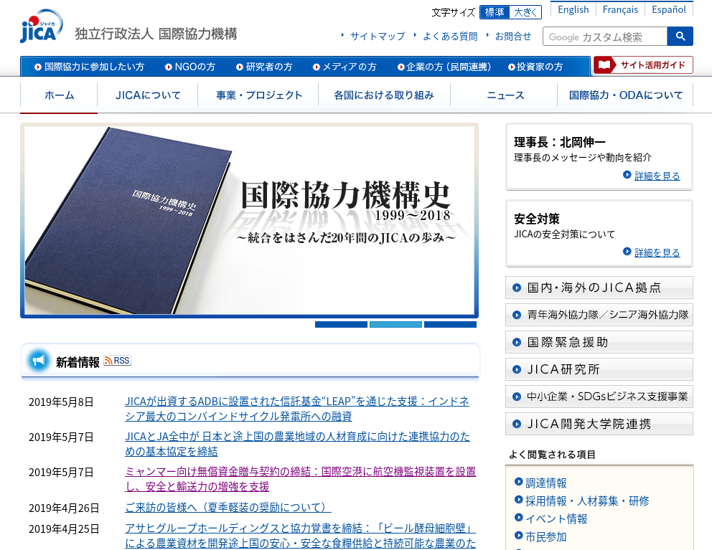
Task: Click the Google custom search field
Action: tap(605, 37)
